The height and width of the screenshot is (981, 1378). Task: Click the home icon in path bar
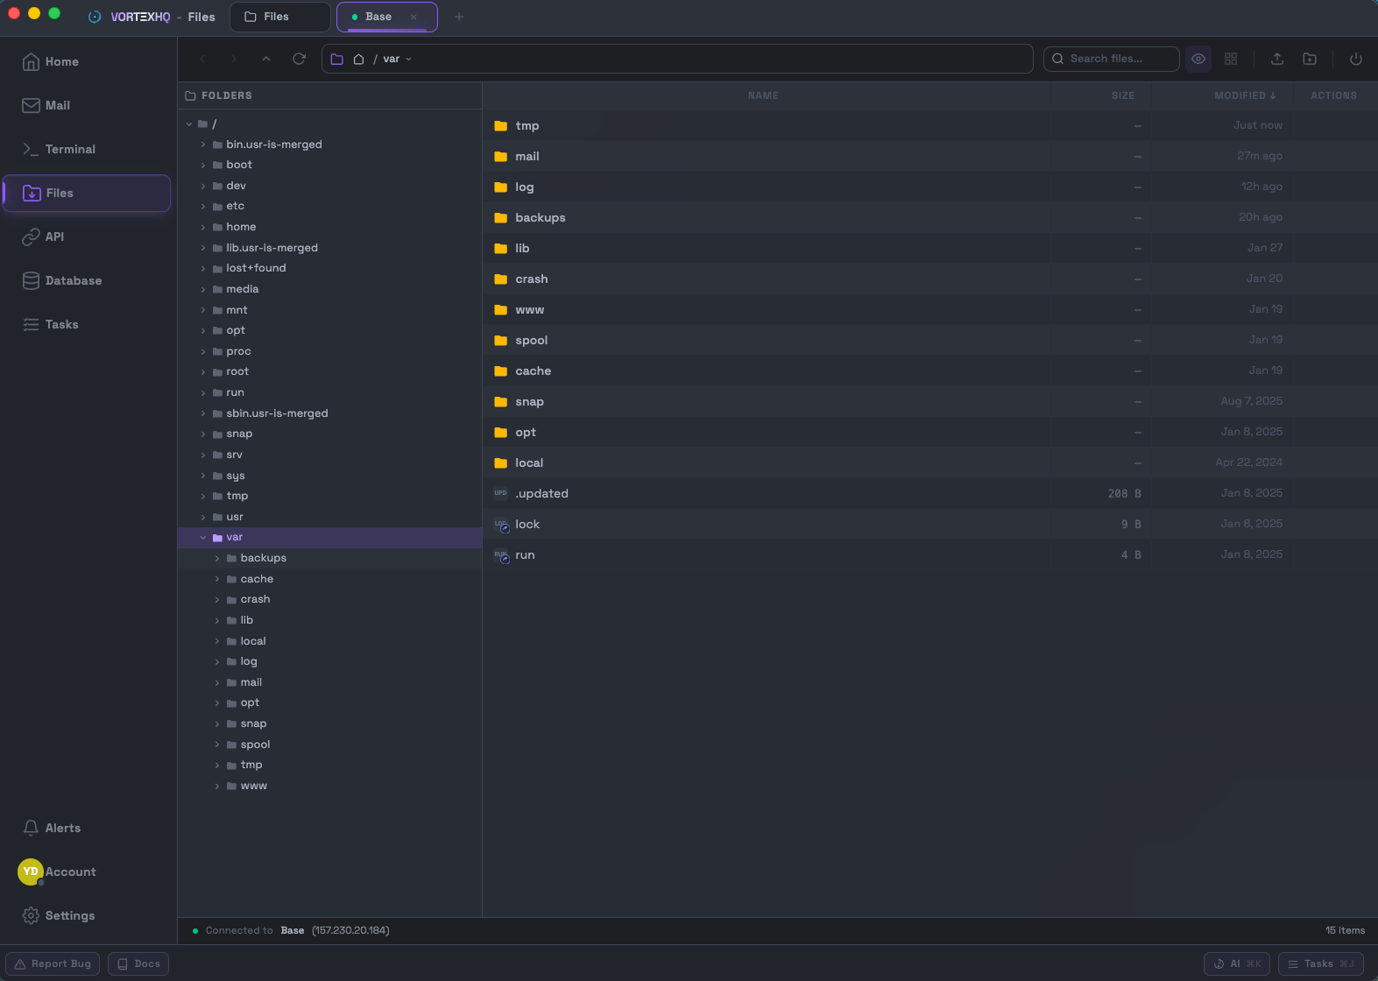(x=358, y=59)
